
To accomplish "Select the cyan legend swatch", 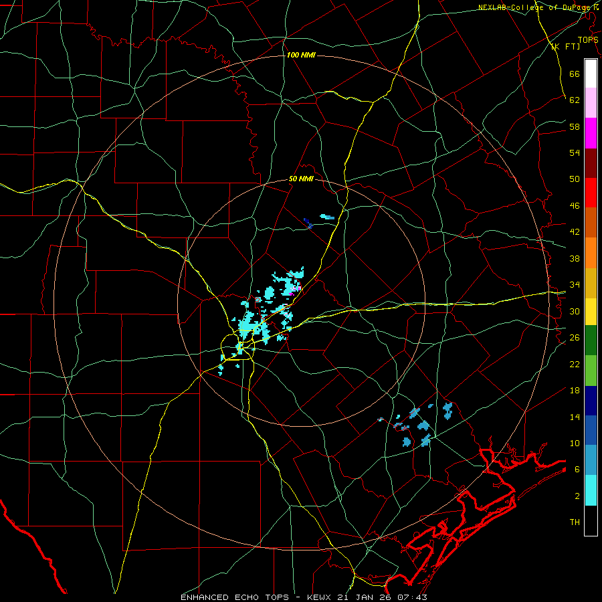I will coord(591,490).
